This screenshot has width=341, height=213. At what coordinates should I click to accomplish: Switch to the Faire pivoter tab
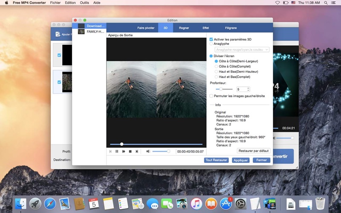click(x=146, y=28)
